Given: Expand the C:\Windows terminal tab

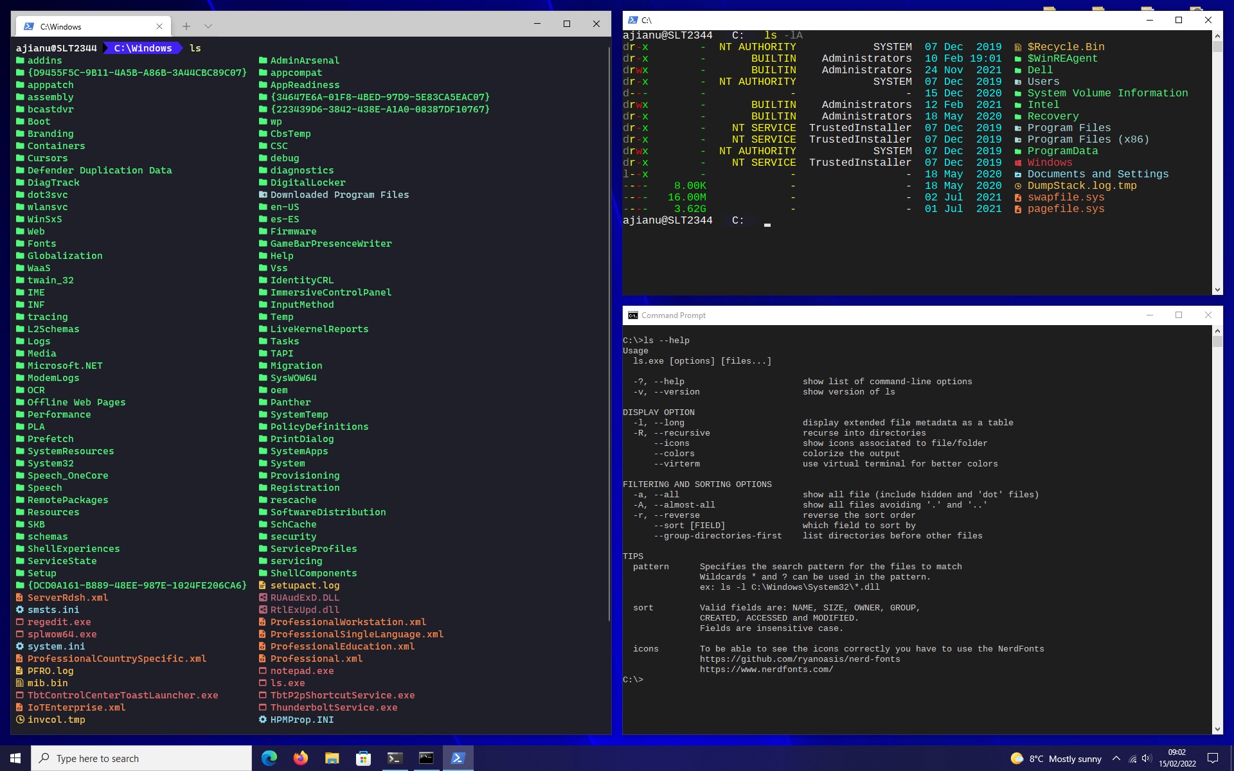Looking at the screenshot, I should pyautogui.click(x=566, y=23).
